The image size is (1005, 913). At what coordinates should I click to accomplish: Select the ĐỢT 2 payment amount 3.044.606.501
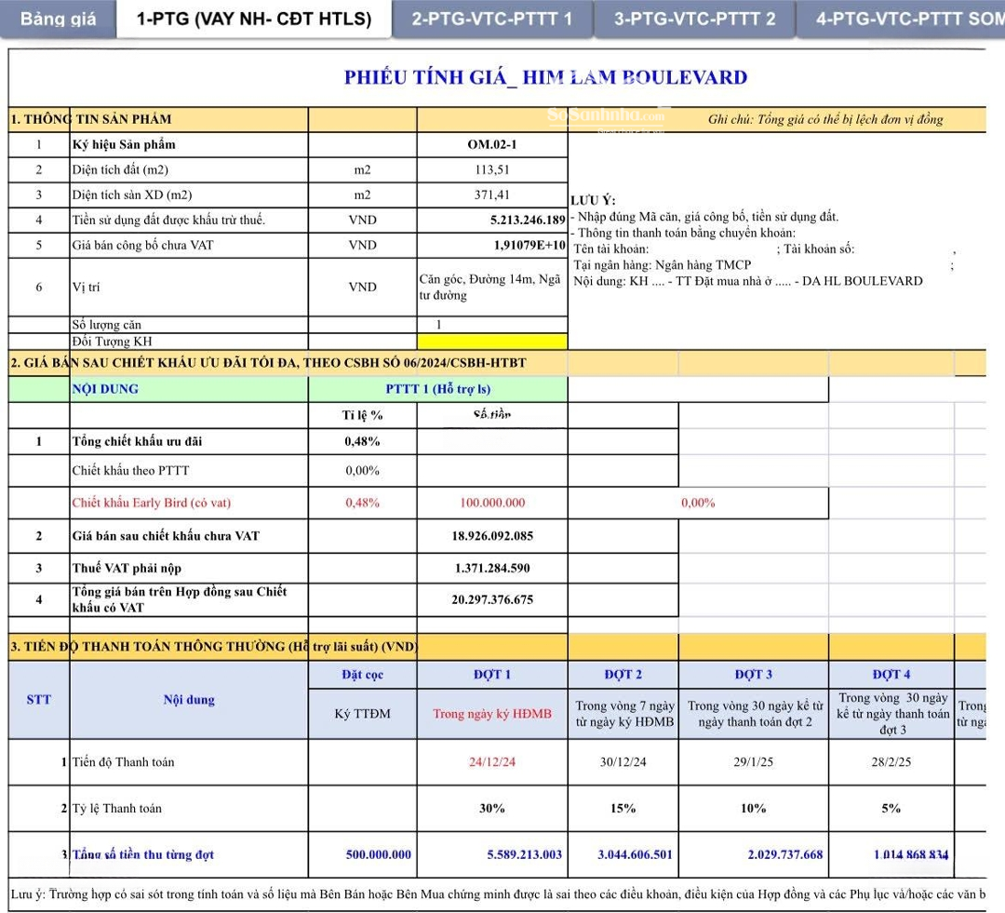pos(623,854)
